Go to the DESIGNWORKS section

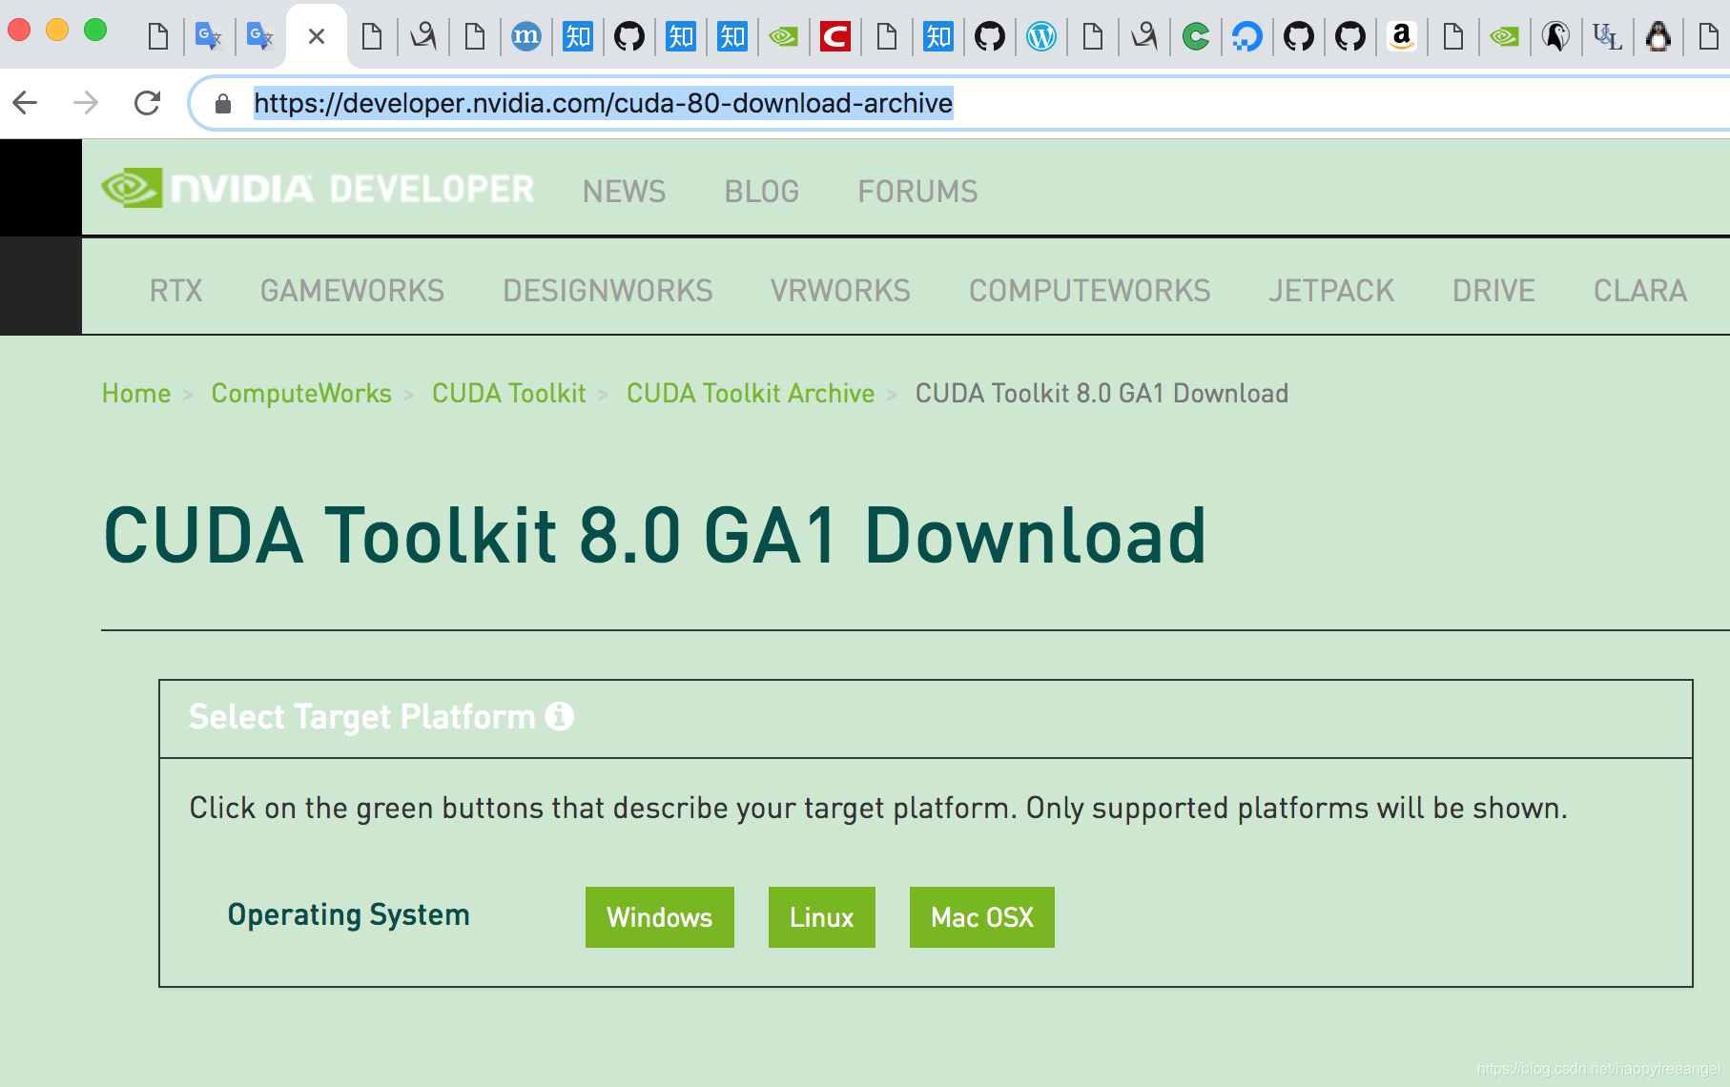608,291
